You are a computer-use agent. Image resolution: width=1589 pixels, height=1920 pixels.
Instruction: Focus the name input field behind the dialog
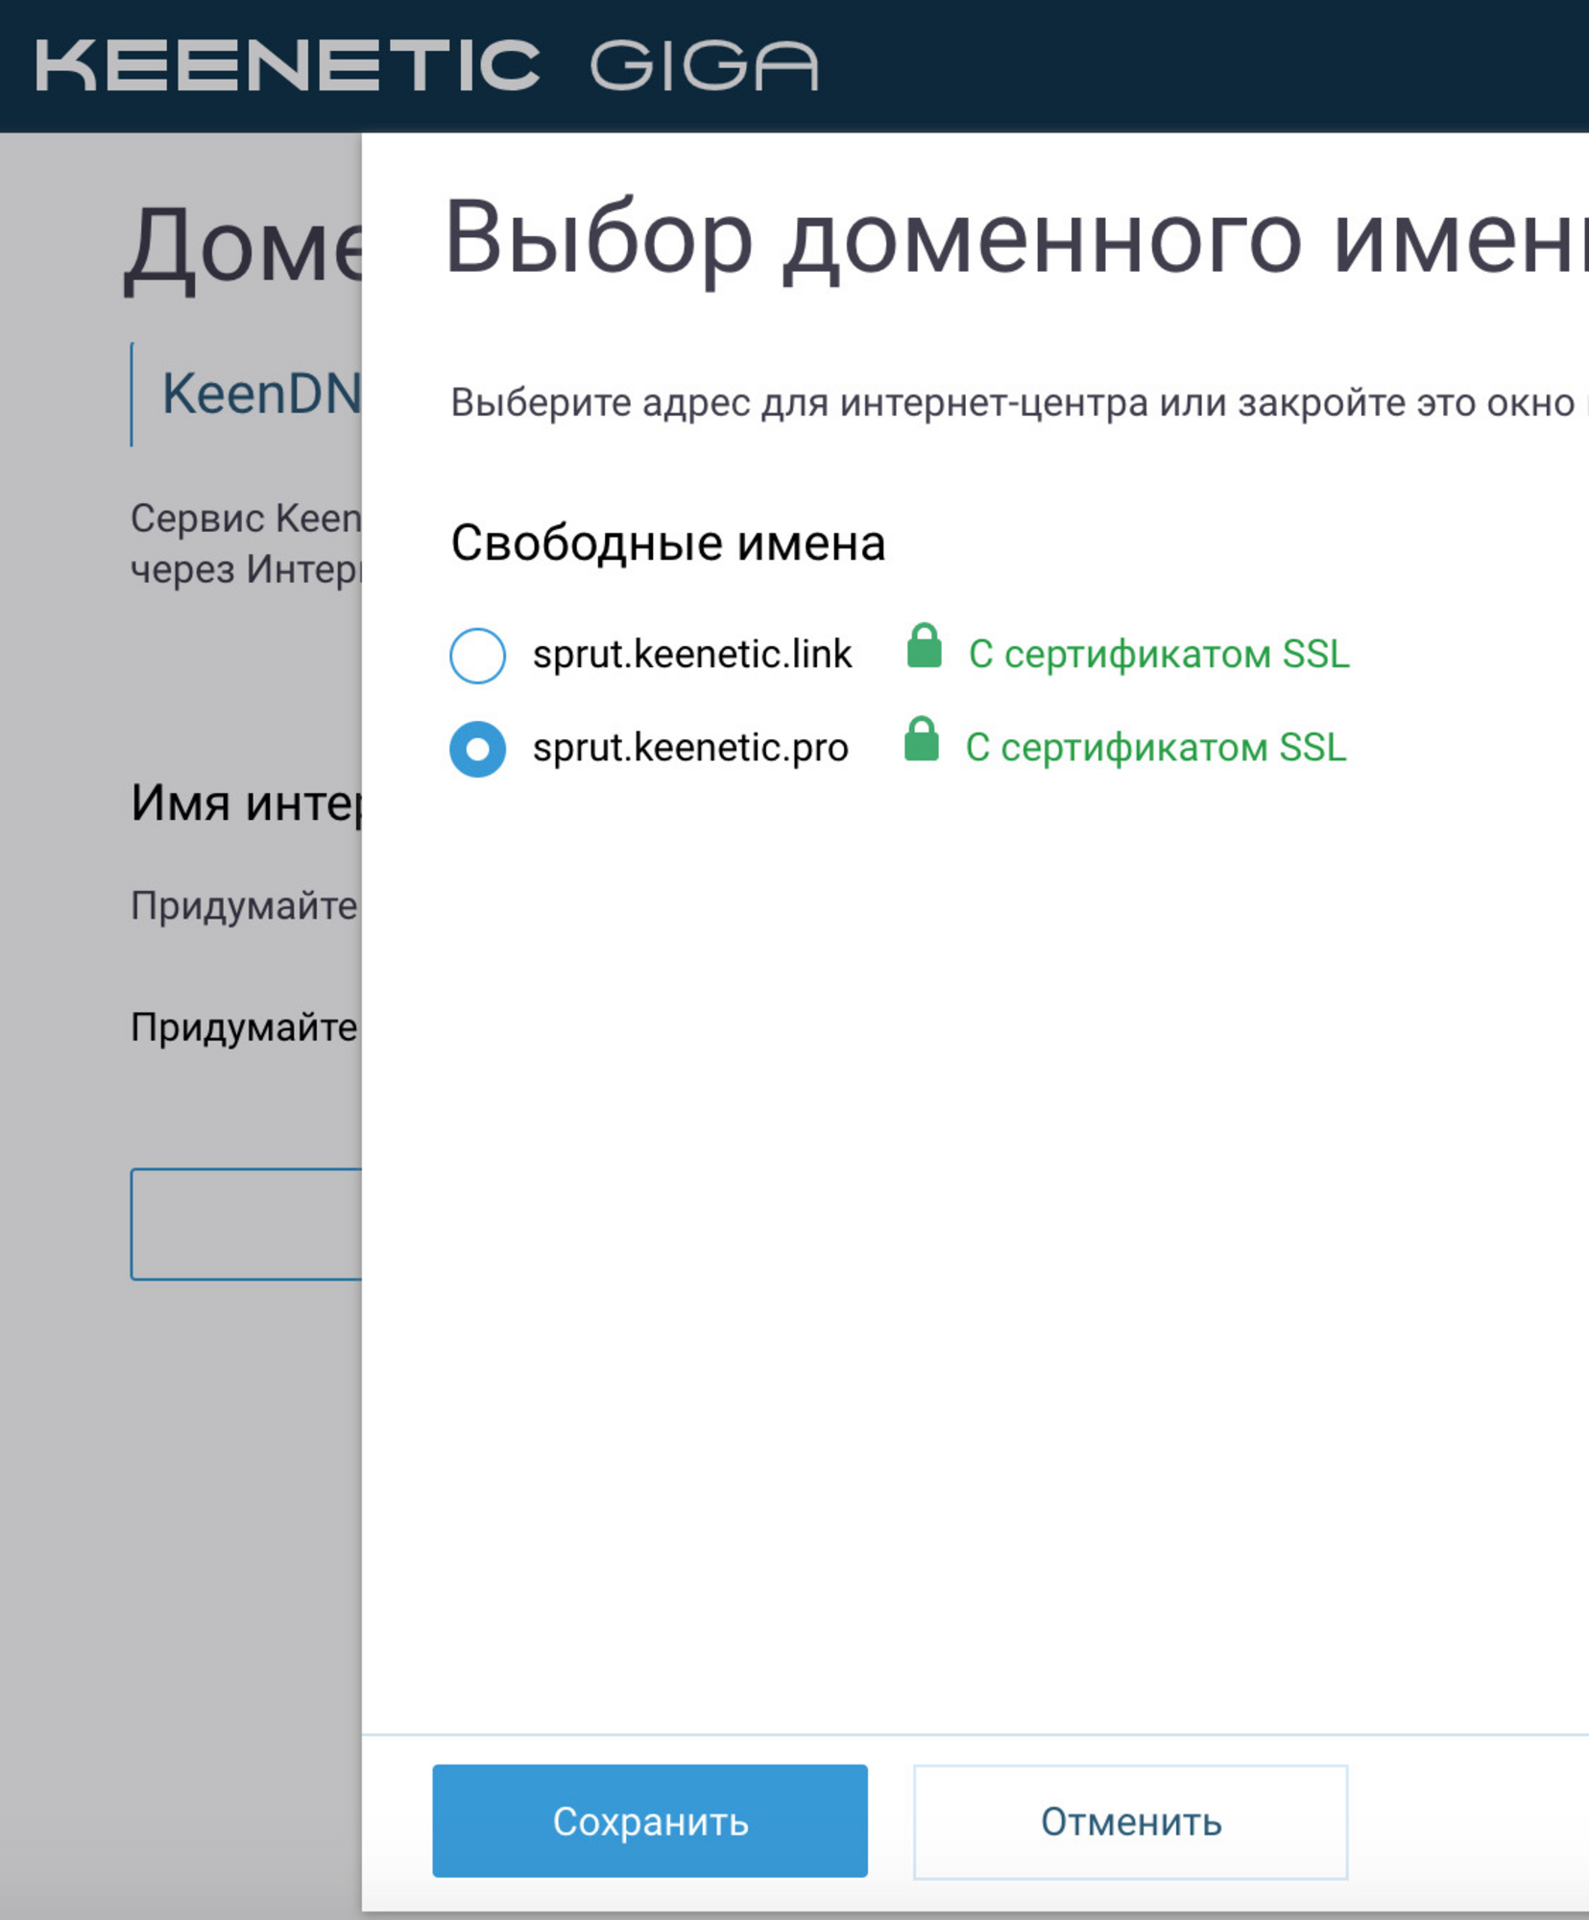pyautogui.click(x=247, y=1224)
